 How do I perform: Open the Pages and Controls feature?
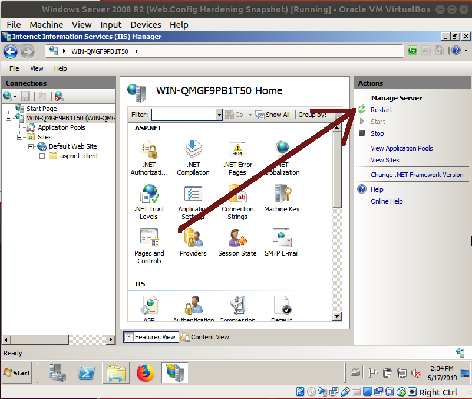click(149, 246)
